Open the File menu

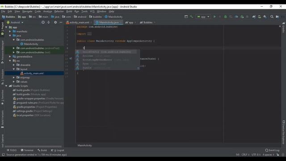coord(3,11)
